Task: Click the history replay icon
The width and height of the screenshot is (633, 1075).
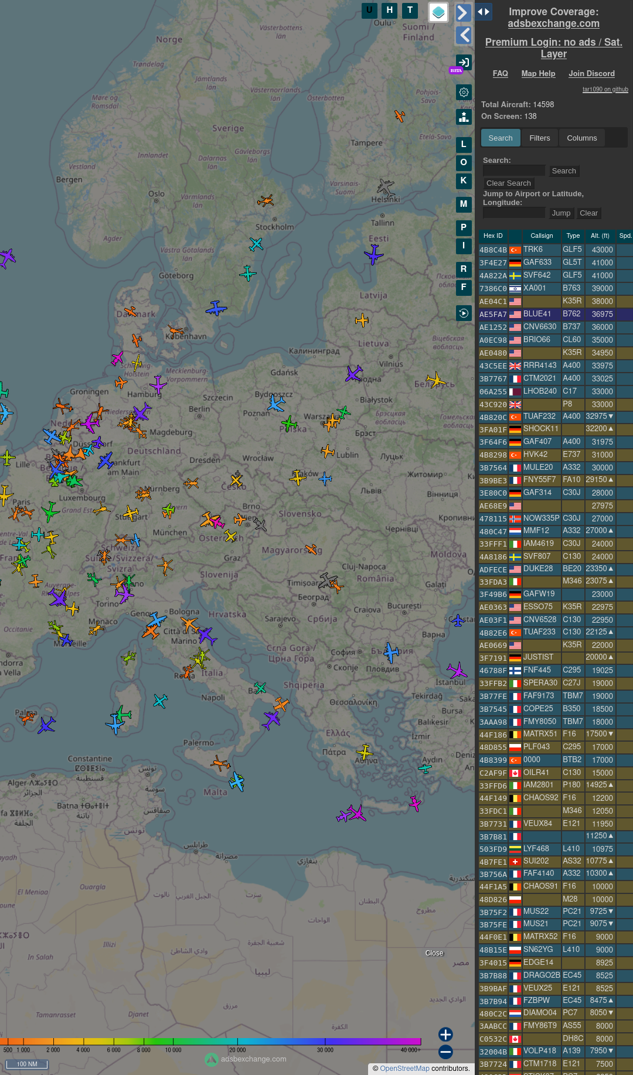Action: 464,313
